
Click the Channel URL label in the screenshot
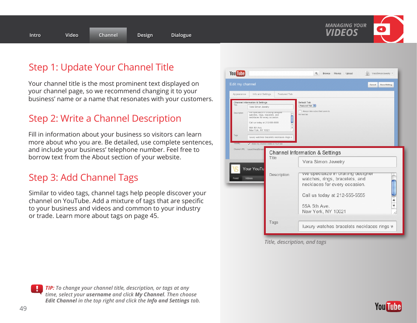click(x=239, y=149)
